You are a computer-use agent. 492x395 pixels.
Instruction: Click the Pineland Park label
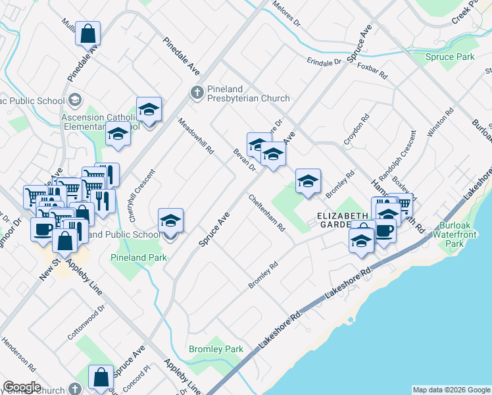(x=139, y=258)
